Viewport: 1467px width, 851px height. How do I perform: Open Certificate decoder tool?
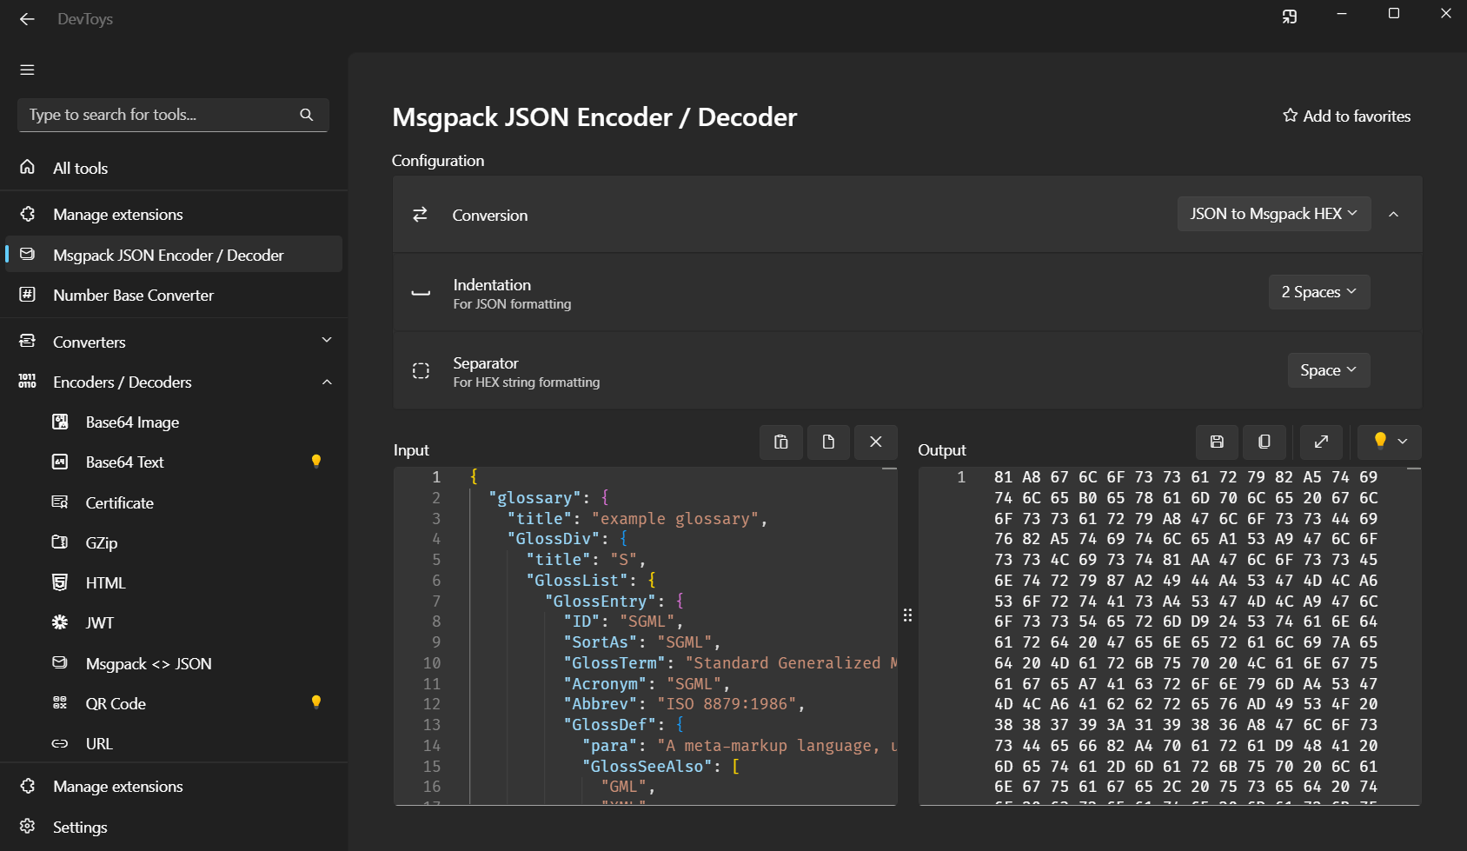(174, 502)
